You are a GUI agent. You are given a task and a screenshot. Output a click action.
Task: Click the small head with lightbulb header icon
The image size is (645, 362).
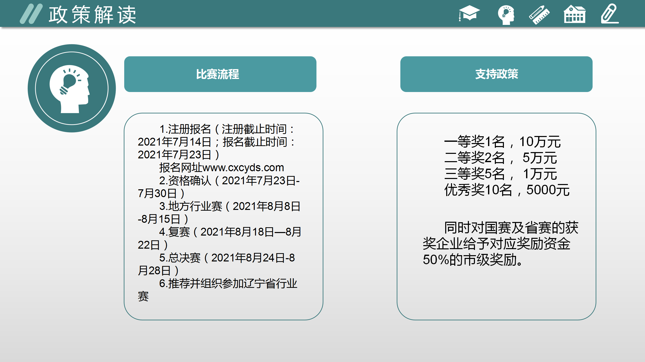[506, 15]
